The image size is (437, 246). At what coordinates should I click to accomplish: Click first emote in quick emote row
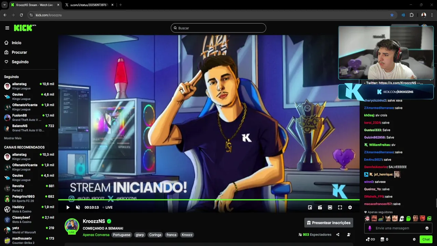(367, 219)
